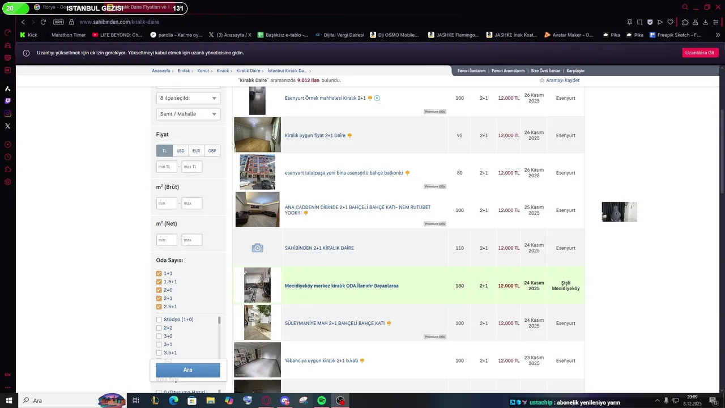This screenshot has width=725, height=408.
Task: Open the Emlak breadcrumb link
Action: coord(184,71)
